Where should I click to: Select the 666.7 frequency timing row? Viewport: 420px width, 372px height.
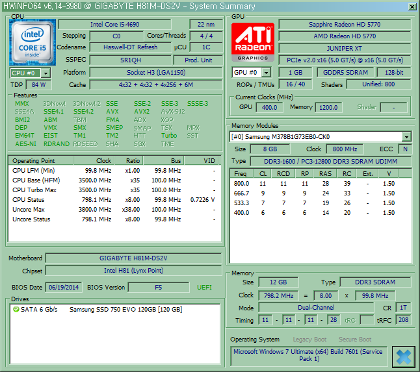pos(321,193)
